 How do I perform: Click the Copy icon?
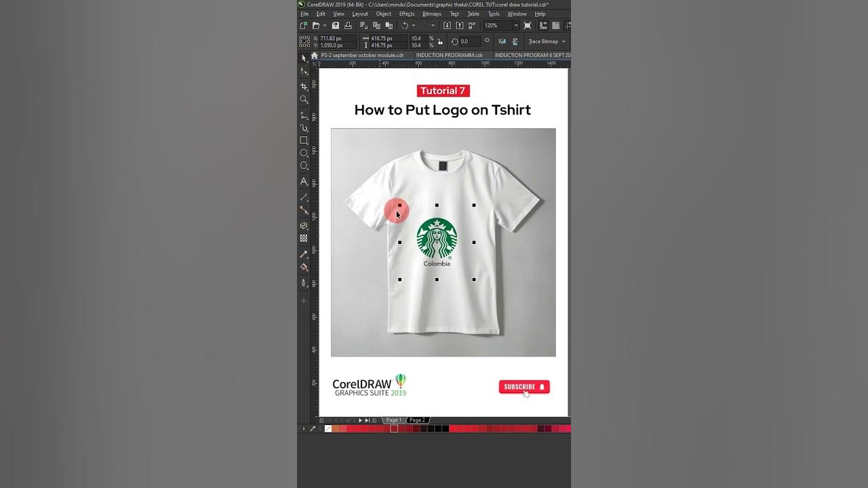click(x=376, y=26)
